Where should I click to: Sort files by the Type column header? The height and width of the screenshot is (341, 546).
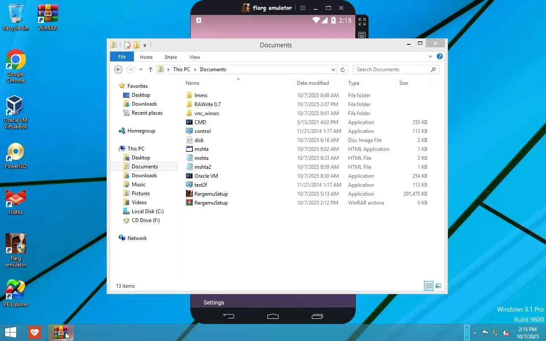point(371,83)
